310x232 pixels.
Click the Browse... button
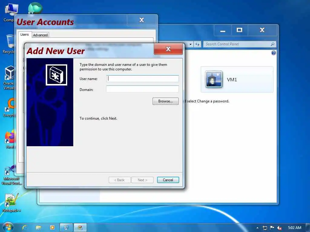(x=166, y=101)
